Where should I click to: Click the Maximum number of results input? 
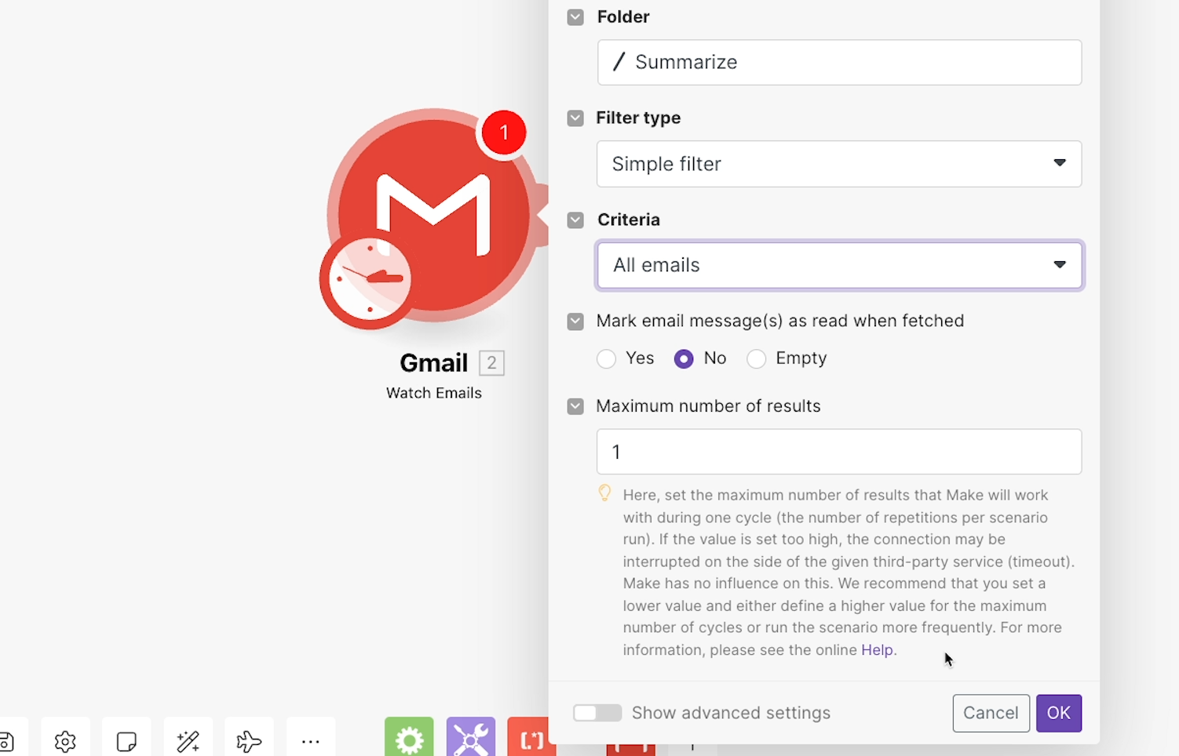point(839,452)
